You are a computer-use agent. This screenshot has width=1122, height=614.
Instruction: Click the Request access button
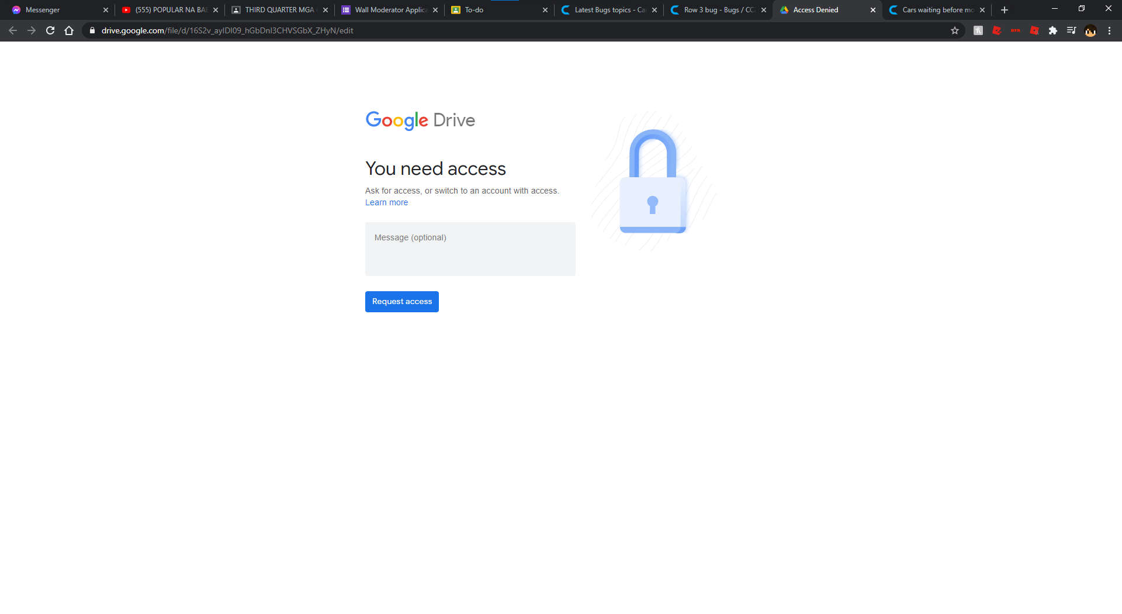tap(401, 302)
